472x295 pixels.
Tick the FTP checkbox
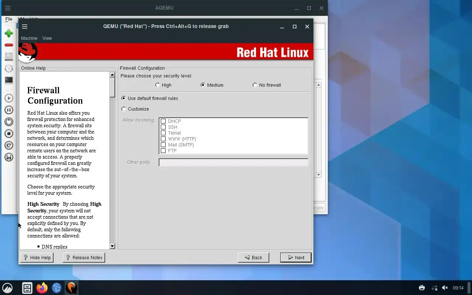coord(163,151)
